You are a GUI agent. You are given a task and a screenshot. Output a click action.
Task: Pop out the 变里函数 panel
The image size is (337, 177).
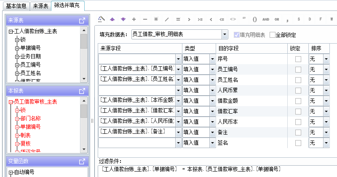[x=82, y=161]
